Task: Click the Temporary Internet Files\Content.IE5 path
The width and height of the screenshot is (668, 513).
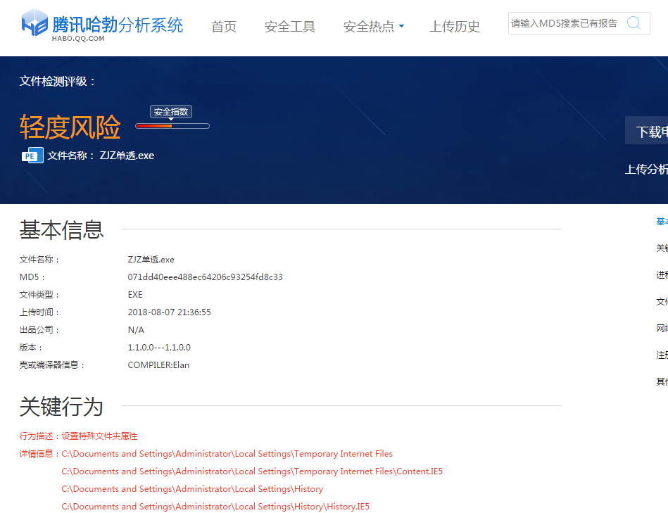Action: (x=252, y=471)
